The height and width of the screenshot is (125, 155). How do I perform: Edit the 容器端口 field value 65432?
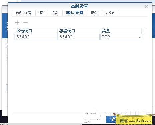tap(79, 37)
